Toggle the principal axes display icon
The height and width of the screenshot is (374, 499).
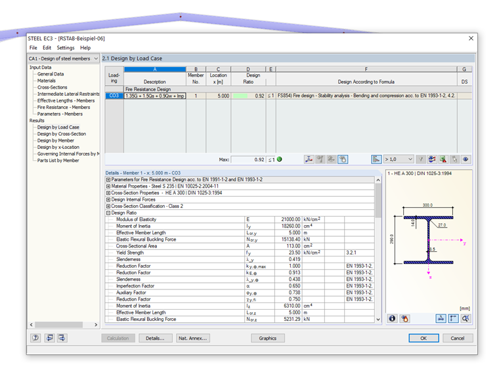click(453, 318)
